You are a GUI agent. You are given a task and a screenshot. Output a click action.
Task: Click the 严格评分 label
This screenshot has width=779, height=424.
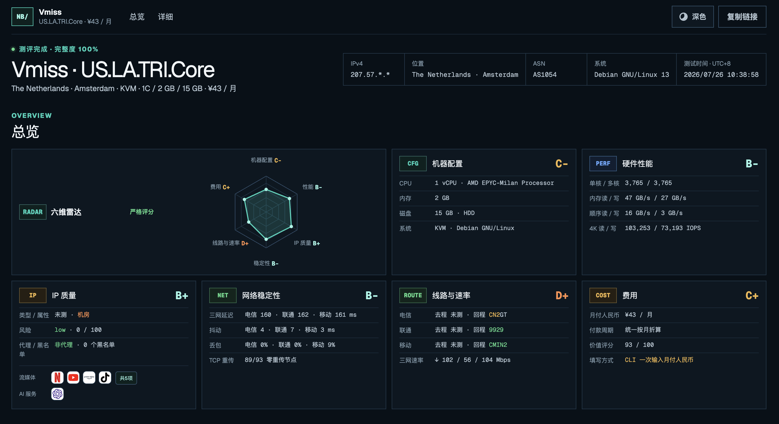coord(141,212)
